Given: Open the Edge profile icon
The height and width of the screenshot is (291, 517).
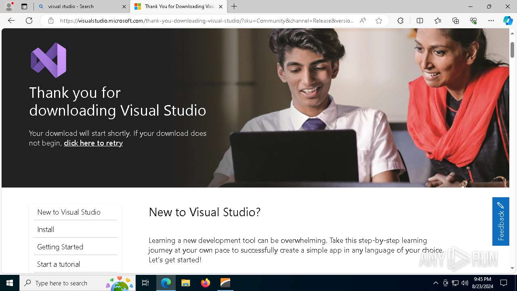Looking at the screenshot, I should (9, 6).
